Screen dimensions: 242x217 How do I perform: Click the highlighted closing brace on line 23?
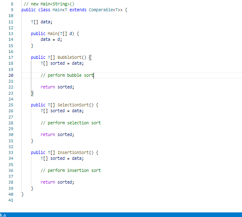coord(32,93)
